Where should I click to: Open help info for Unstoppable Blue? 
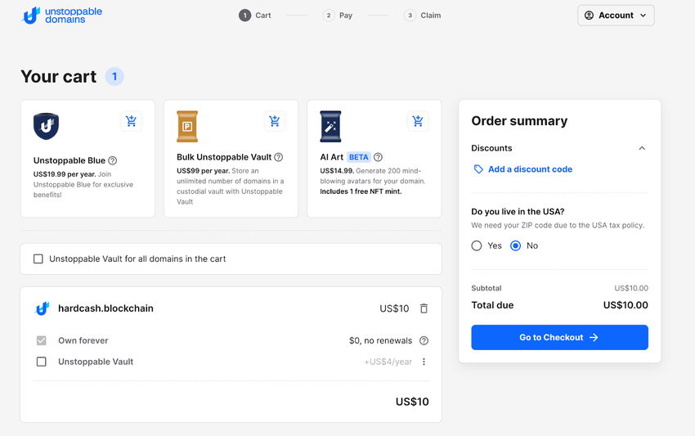[113, 160]
